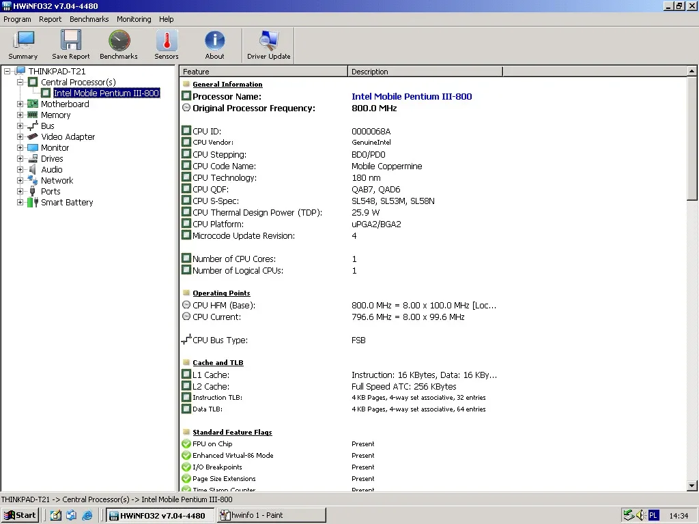Launch Benchmarks from the toolbar gauge icon
699x524 pixels.
click(119, 40)
